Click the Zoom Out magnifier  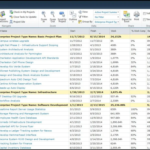click(x=52, y=14)
